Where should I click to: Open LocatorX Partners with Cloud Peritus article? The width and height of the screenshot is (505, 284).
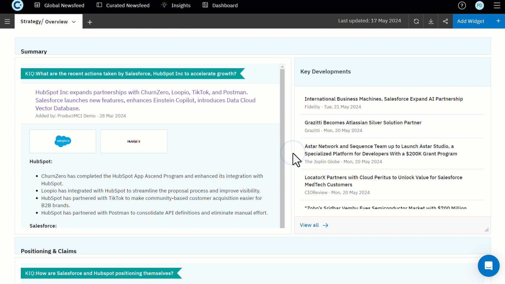(383, 181)
